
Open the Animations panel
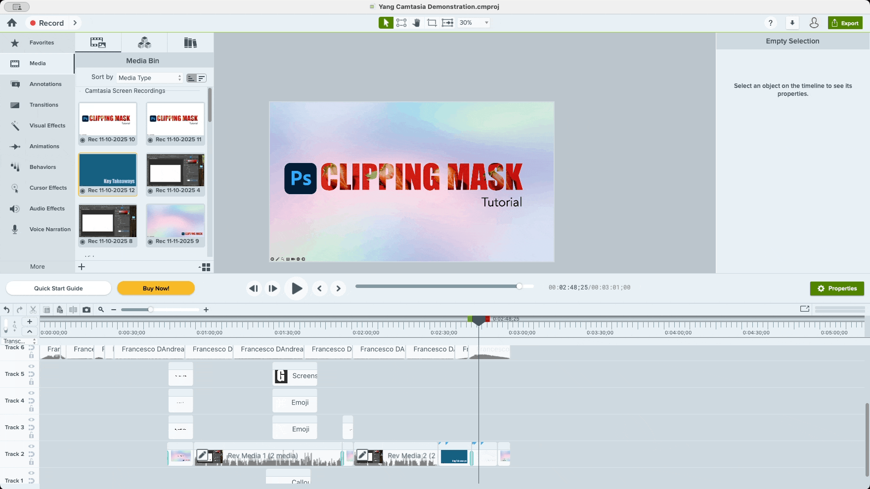pyautogui.click(x=37, y=147)
